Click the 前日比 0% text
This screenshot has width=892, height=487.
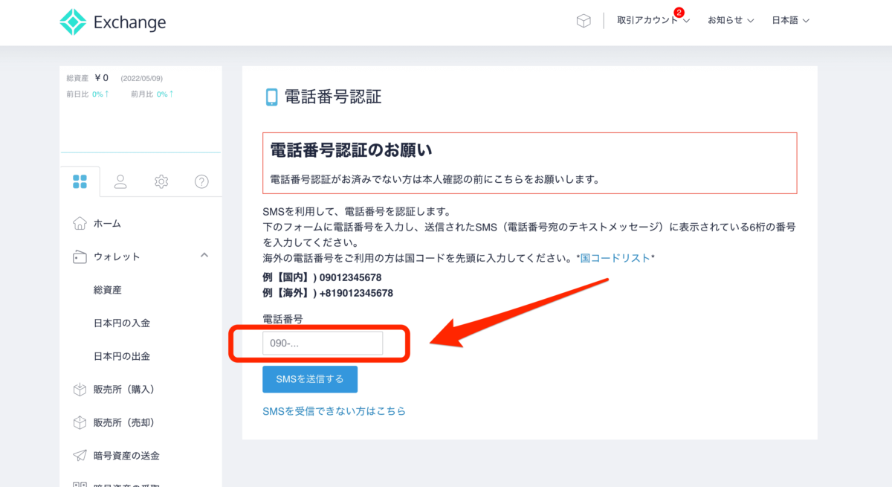coord(88,94)
